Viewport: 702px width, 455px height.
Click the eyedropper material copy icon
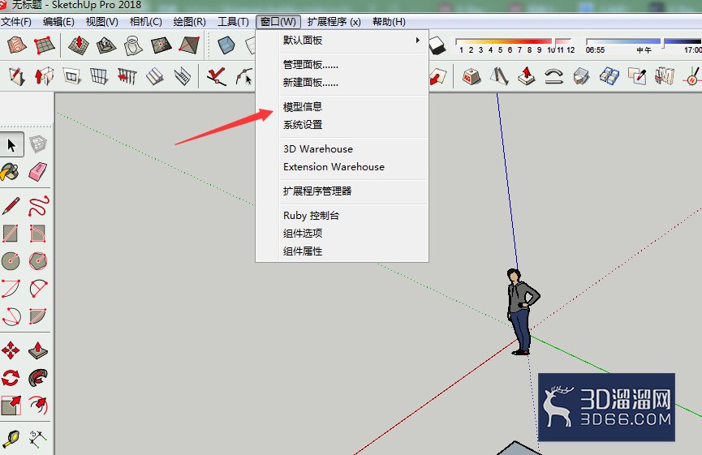[637, 76]
